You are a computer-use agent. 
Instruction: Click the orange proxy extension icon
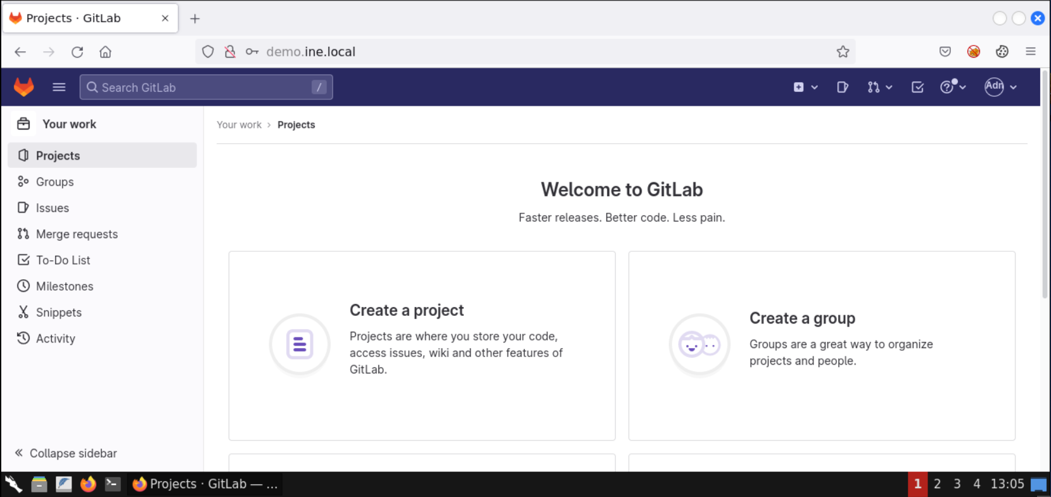(x=974, y=52)
